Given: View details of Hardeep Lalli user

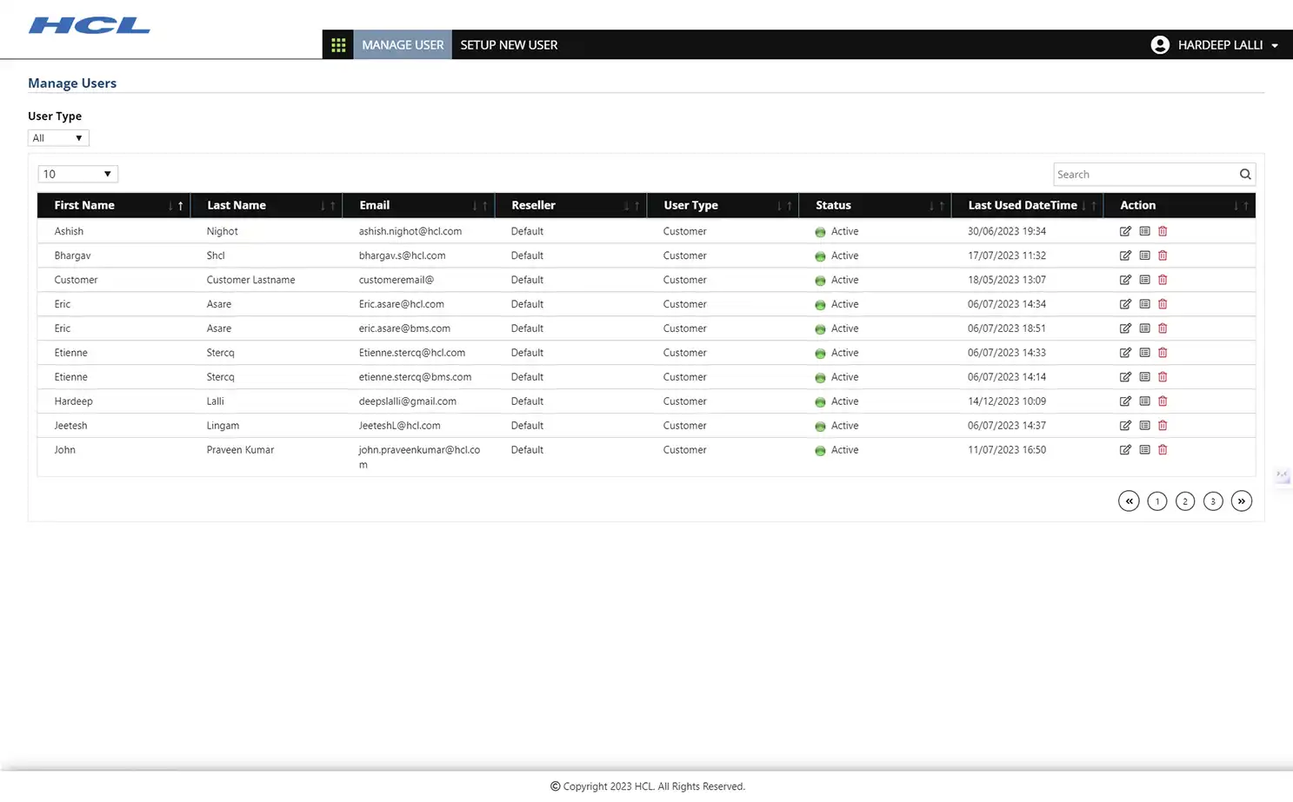Looking at the screenshot, I should click(x=1144, y=401).
